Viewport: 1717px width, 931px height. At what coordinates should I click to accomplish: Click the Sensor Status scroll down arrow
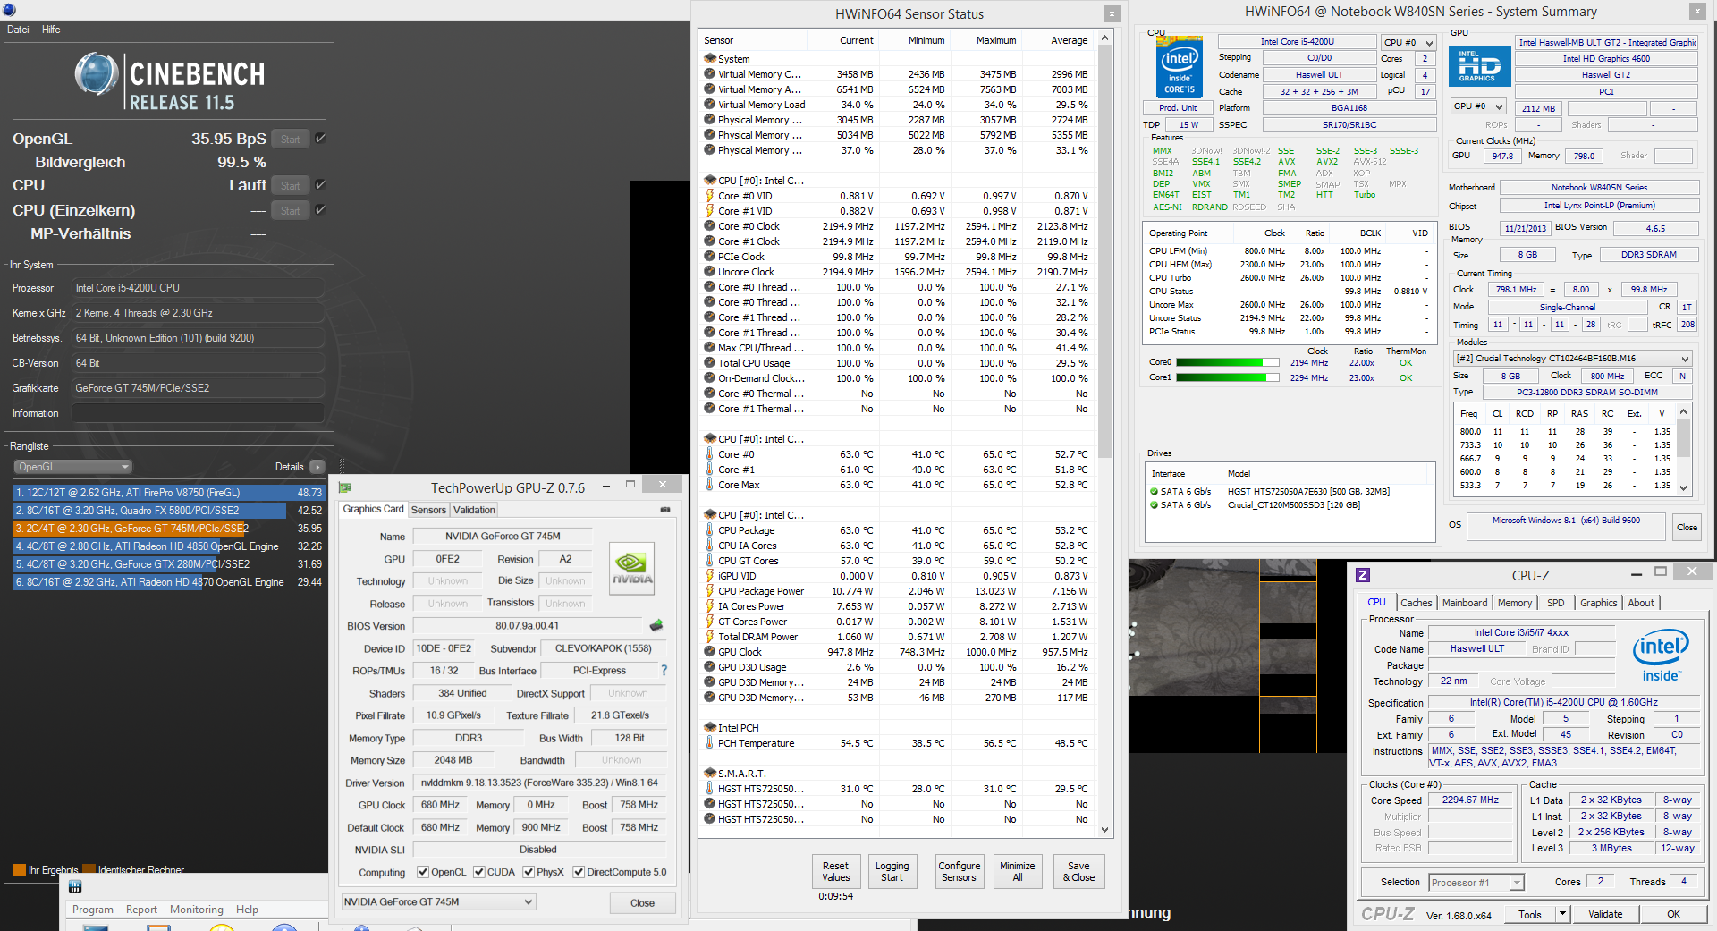(x=1105, y=830)
